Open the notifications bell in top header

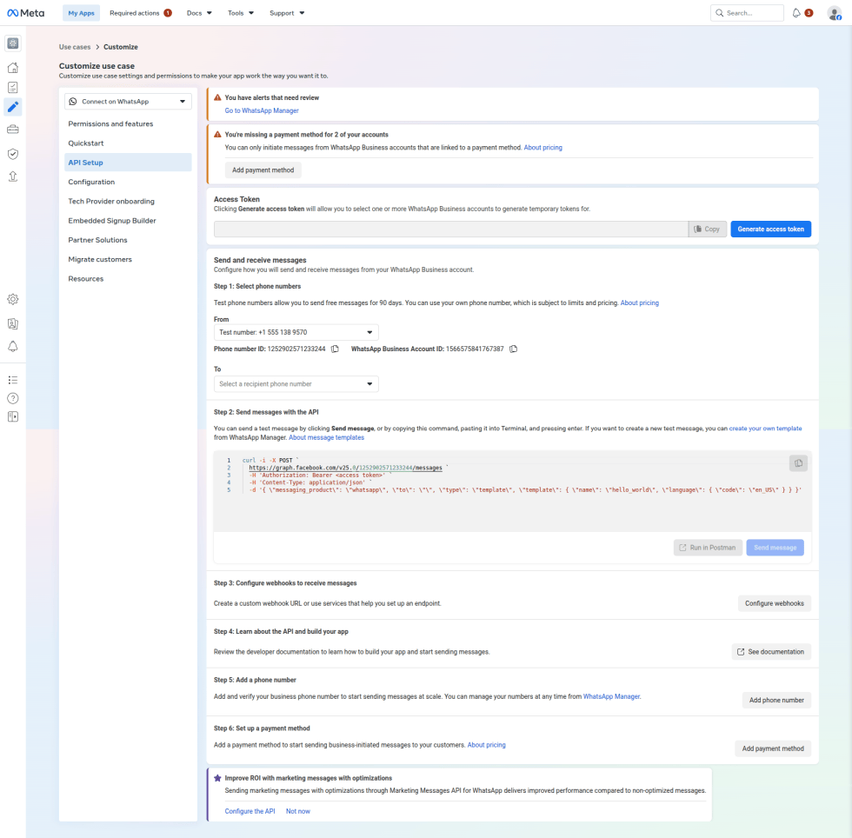[x=796, y=13]
